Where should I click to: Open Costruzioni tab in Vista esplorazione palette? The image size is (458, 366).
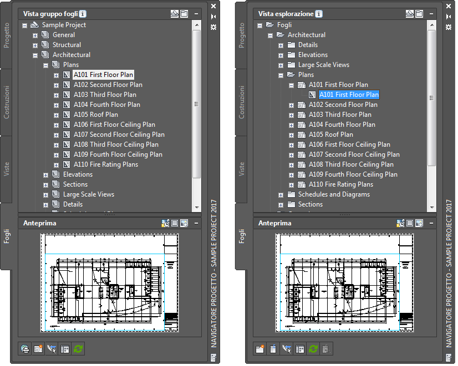pyautogui.click(x=242, y=102)
